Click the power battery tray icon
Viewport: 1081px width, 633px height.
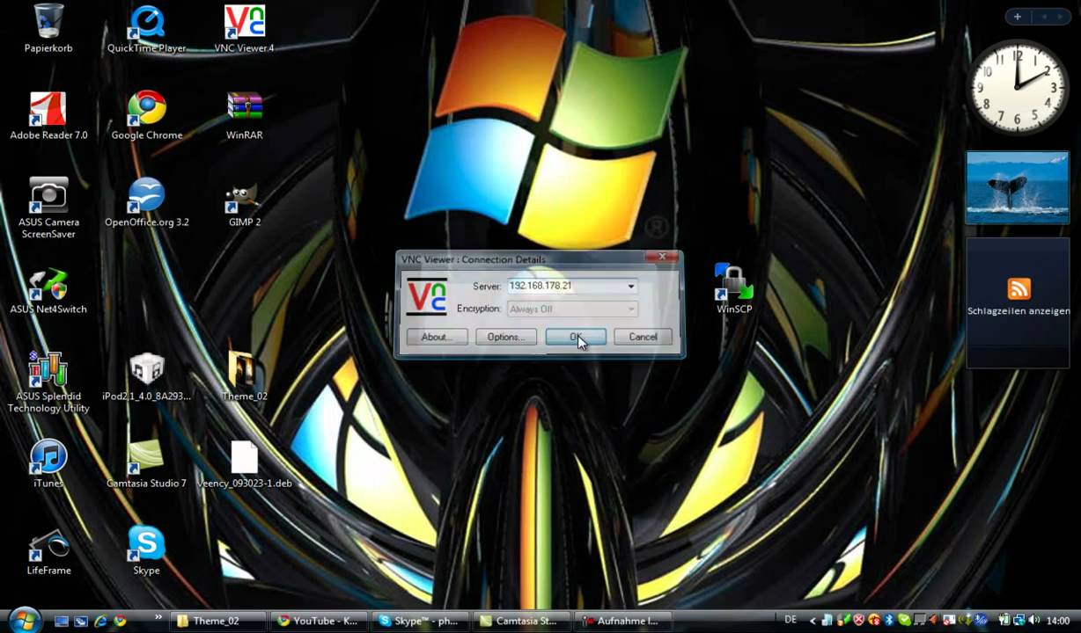(x=1004, y=620)
